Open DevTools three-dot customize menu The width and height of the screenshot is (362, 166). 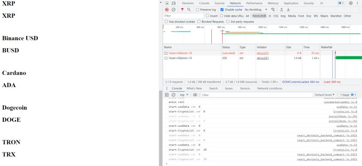357,3
